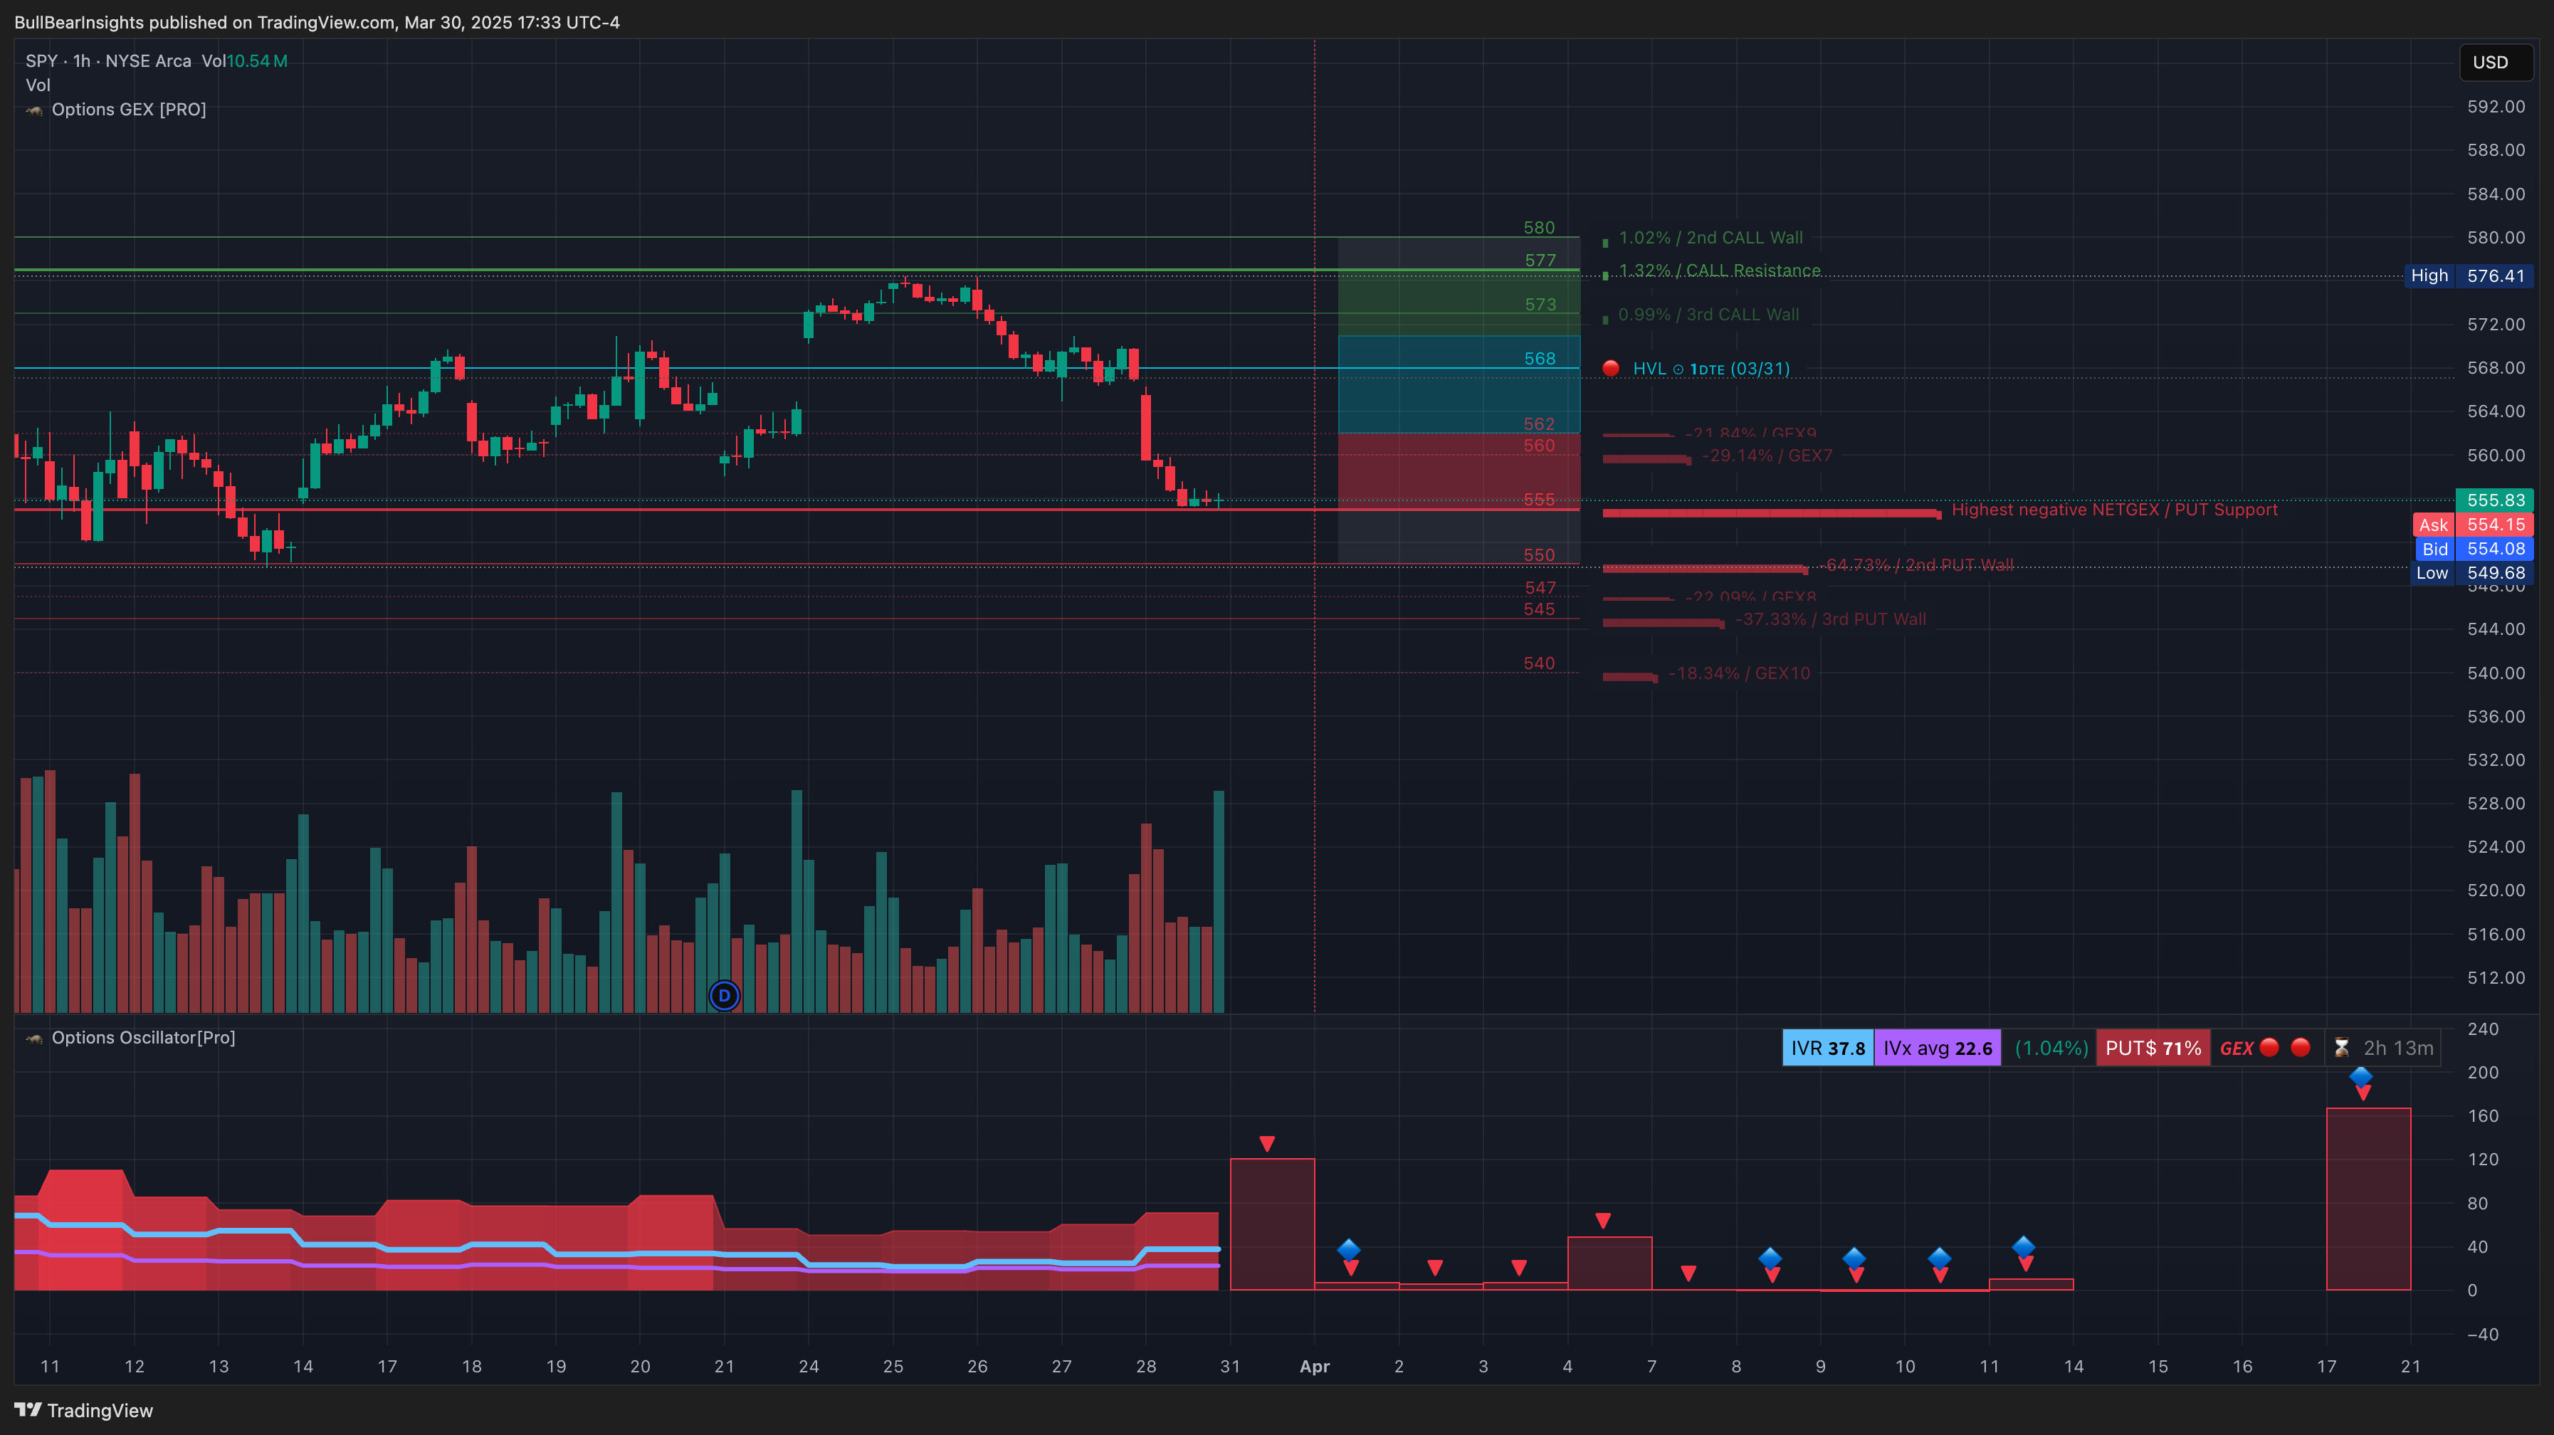The height and width of the screenshot is (1435, 2554).
Task: Click the long red PUT Support GEX bar
Action: coord(1772,512)
